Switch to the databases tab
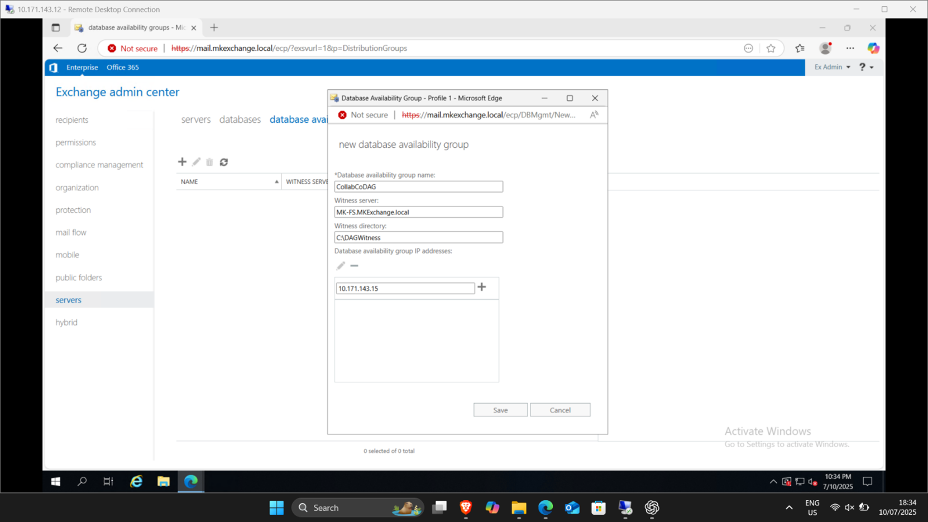The height and width of the screenshot is (522, 928). click(x=240, y=119)
